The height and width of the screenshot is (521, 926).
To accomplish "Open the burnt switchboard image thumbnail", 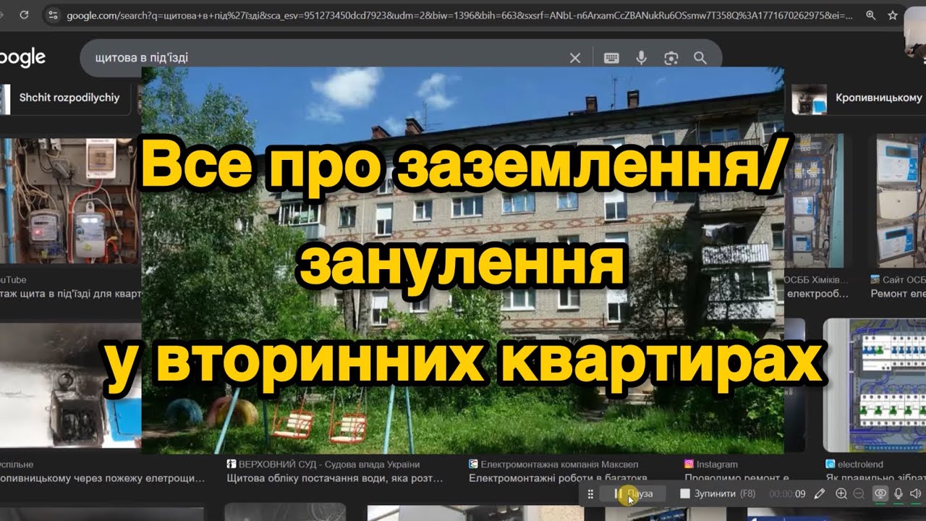I will coord(70,385).
